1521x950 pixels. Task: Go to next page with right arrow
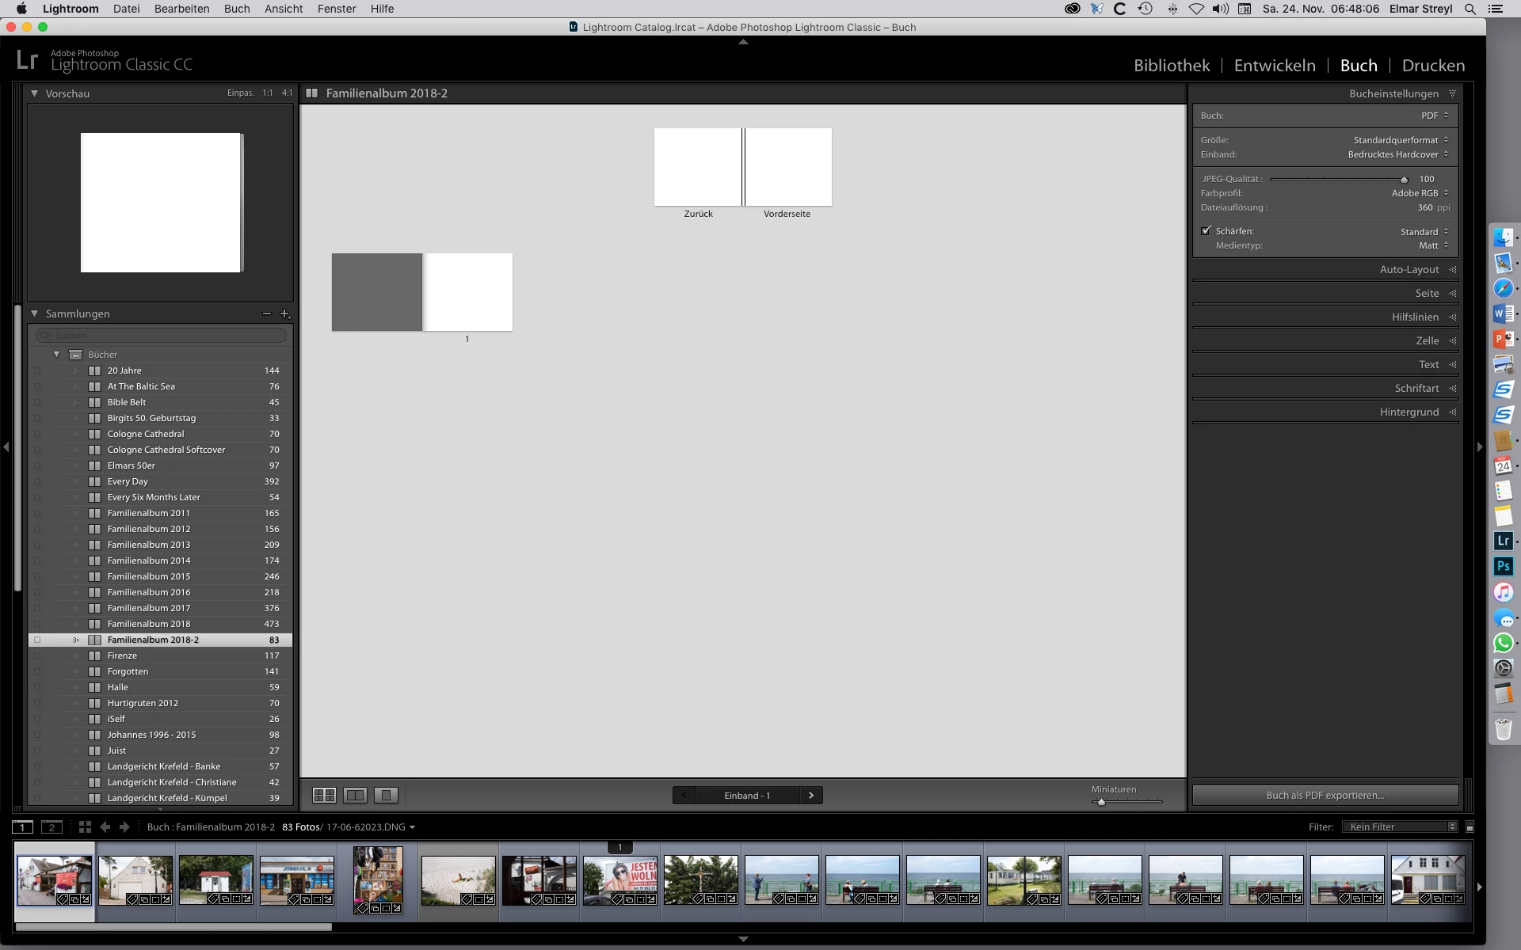(811, 796)
